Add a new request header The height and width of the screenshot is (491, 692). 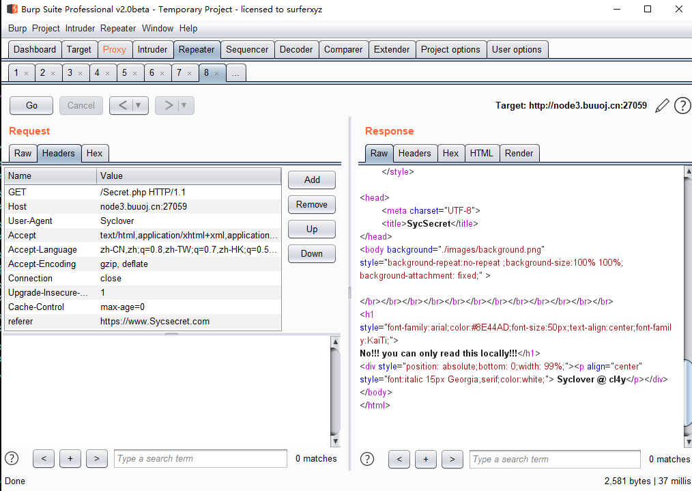312,180
